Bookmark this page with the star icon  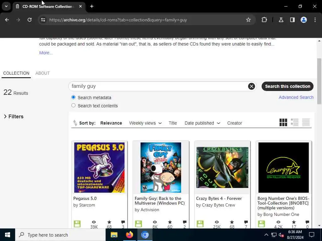[248, 20]
